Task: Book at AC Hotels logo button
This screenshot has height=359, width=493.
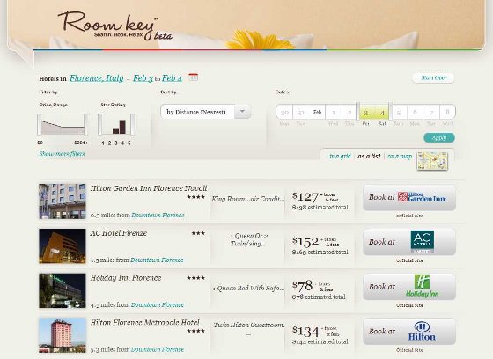Action: [x=409, y=242]
